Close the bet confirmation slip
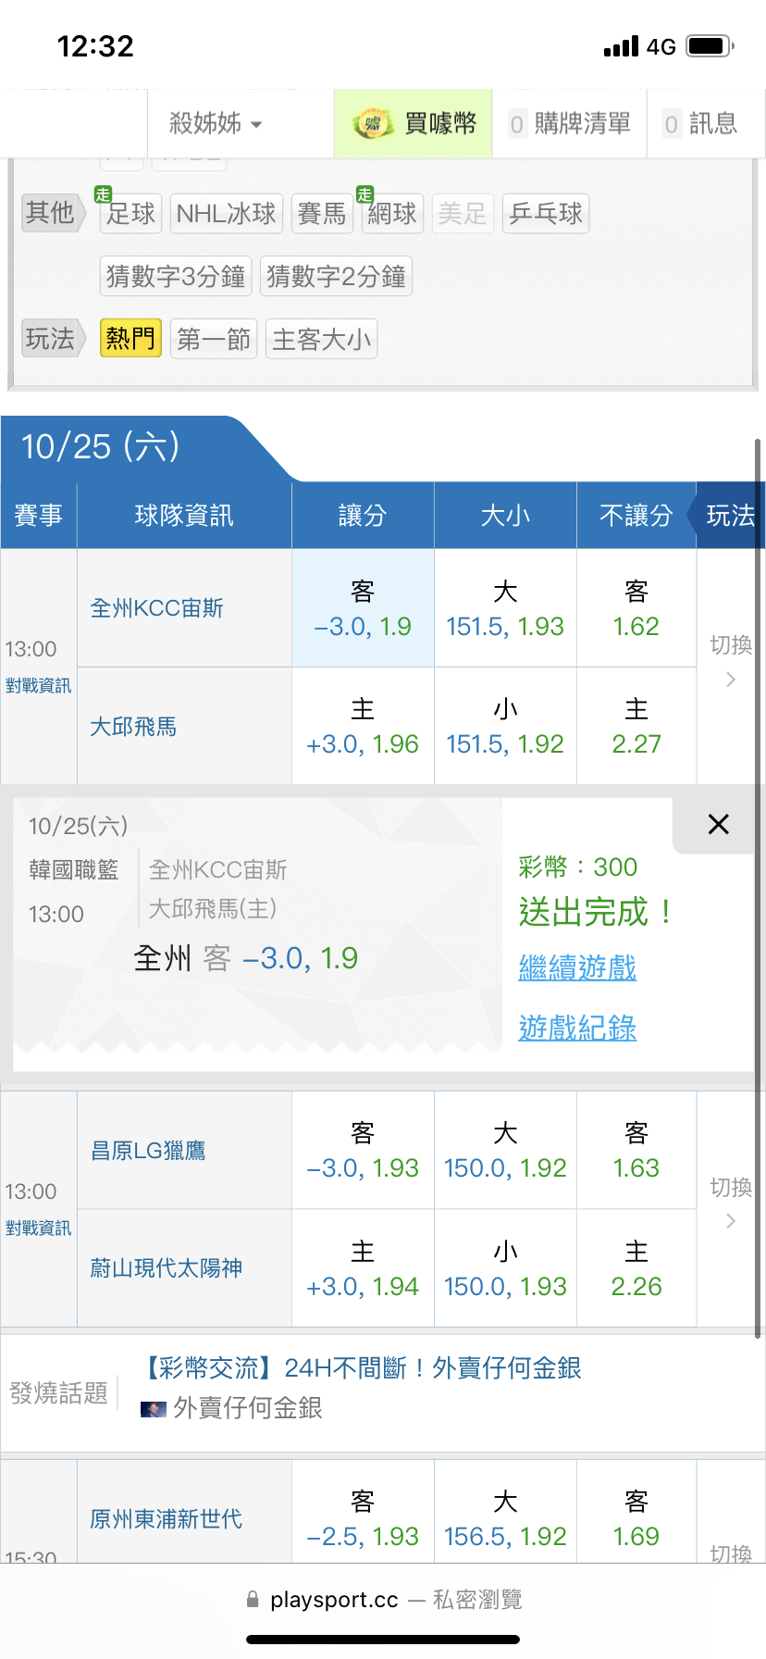Viewport: 766px width, 1659px height. click(x=718, y=824)
